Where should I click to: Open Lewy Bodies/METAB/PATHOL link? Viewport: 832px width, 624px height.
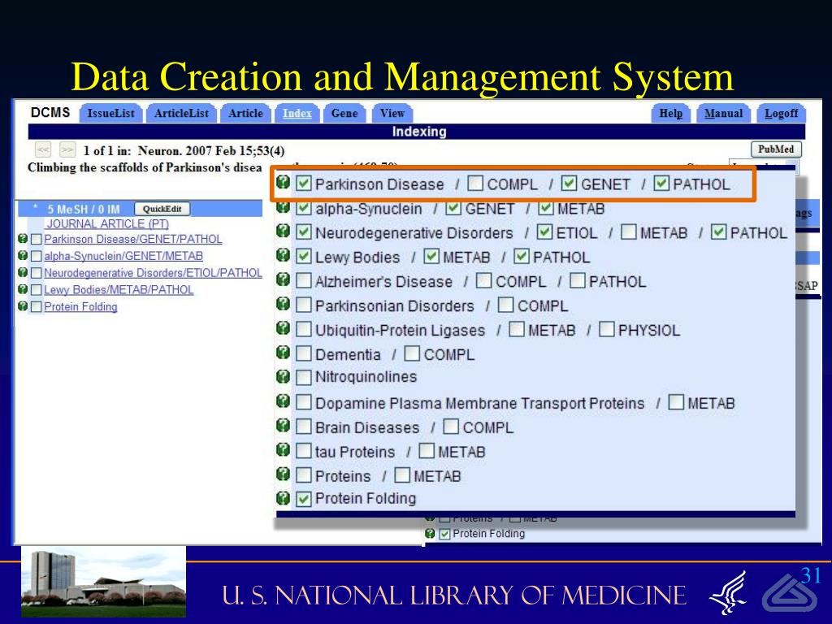coord(119,290)
